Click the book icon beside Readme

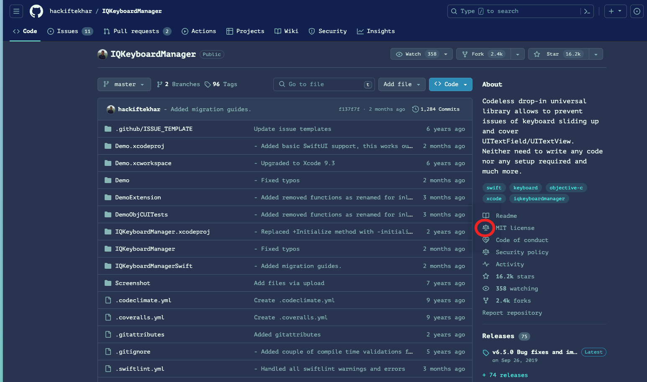486,216
